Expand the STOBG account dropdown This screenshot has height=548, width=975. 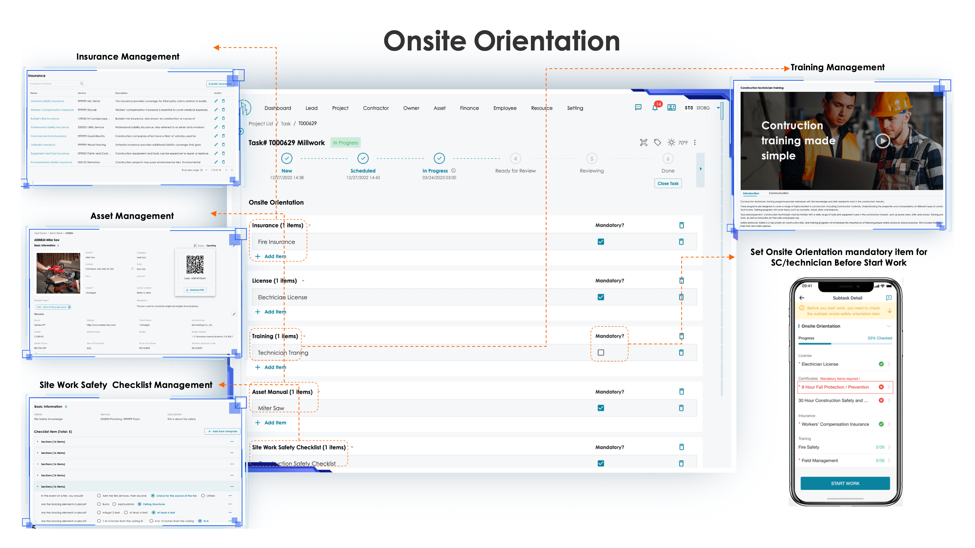718,108
